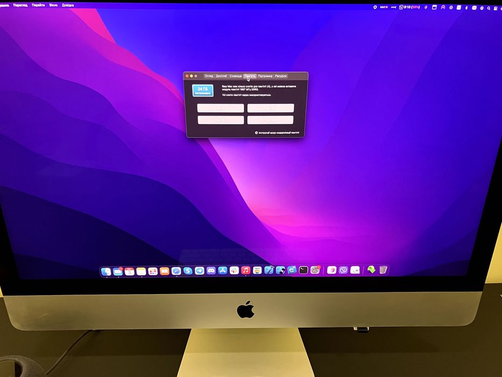This screenshot has height=377, width=502.
Task: Launch Slack from the Dock
Action: coord(234,270)
